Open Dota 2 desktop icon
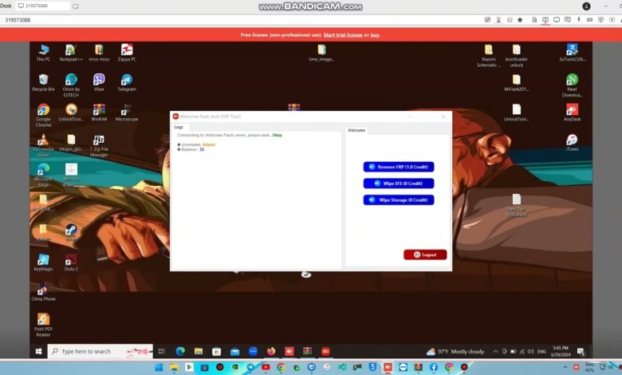This screenshot has height=375, width=622. click(71, 262)
